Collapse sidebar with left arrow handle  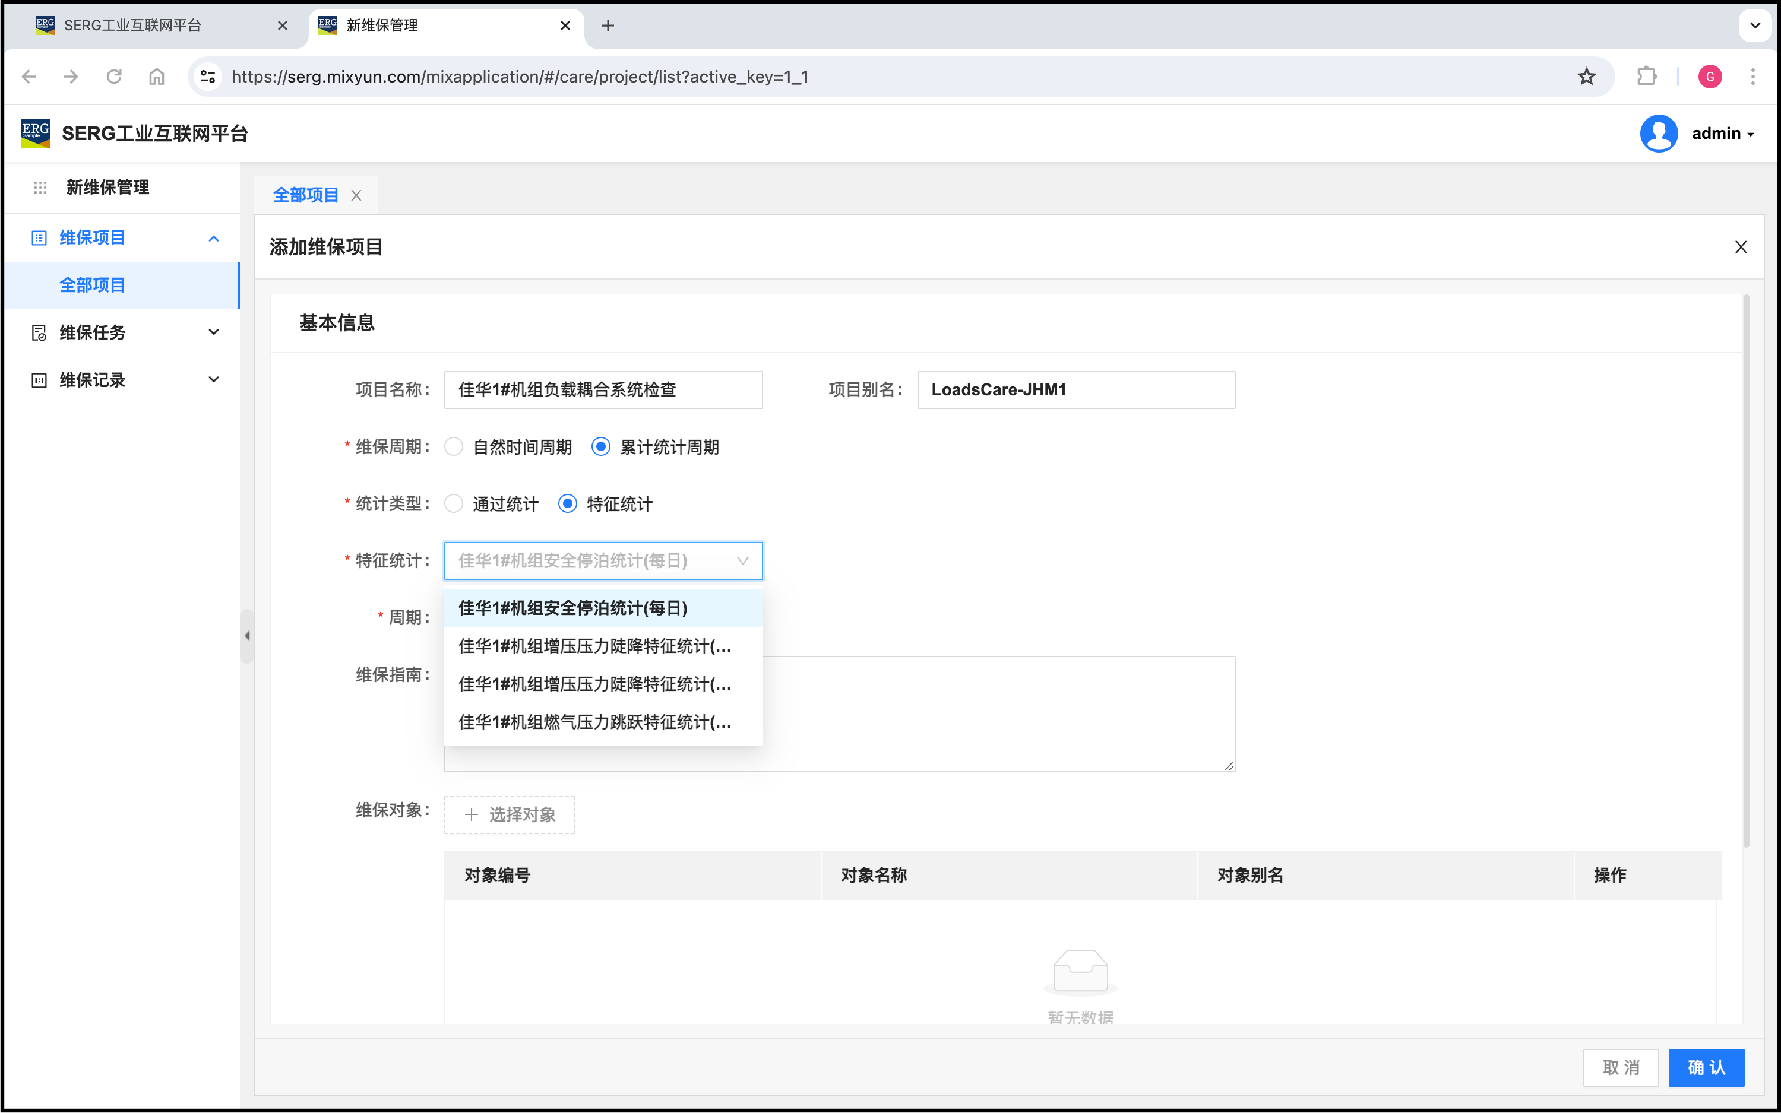click(x=248, y=635)
